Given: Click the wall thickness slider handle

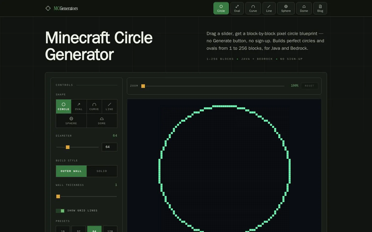Looking at the screenshot, I should pyautogui.click(x=58, y=196).
